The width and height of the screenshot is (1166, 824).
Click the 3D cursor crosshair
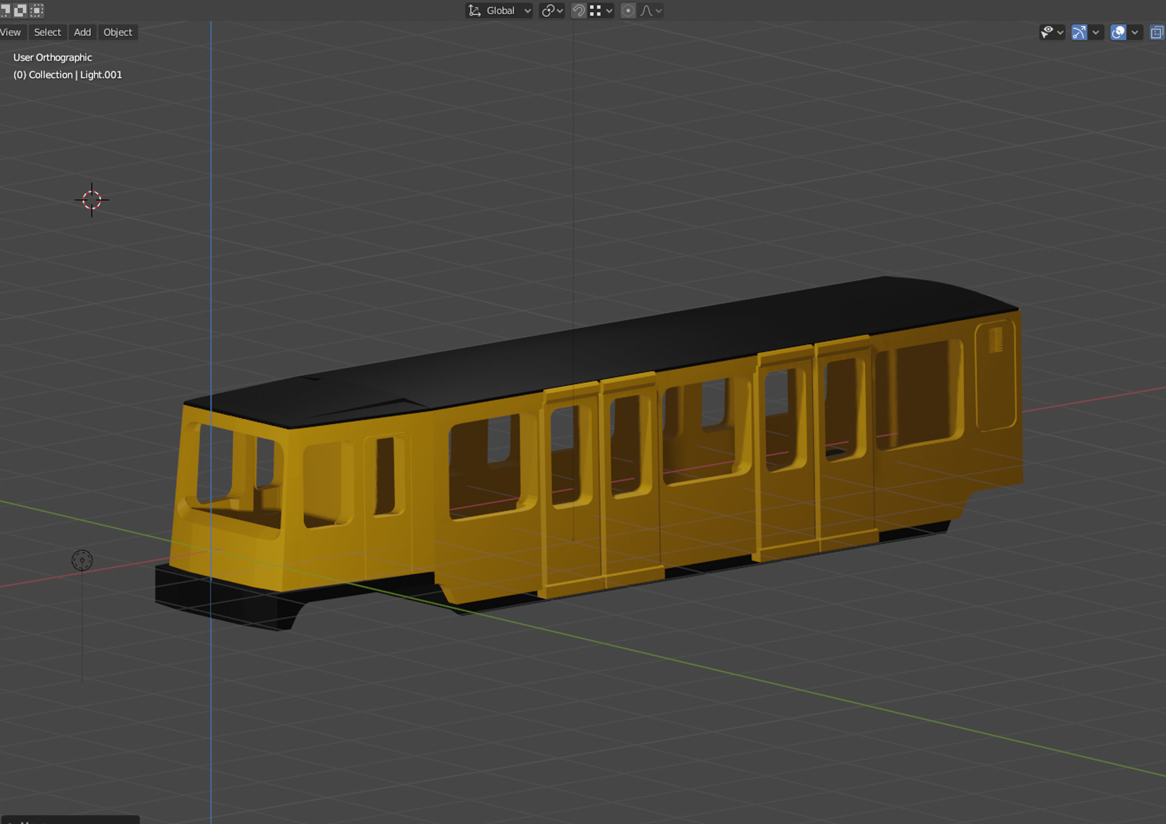click(x=92, y=200)
